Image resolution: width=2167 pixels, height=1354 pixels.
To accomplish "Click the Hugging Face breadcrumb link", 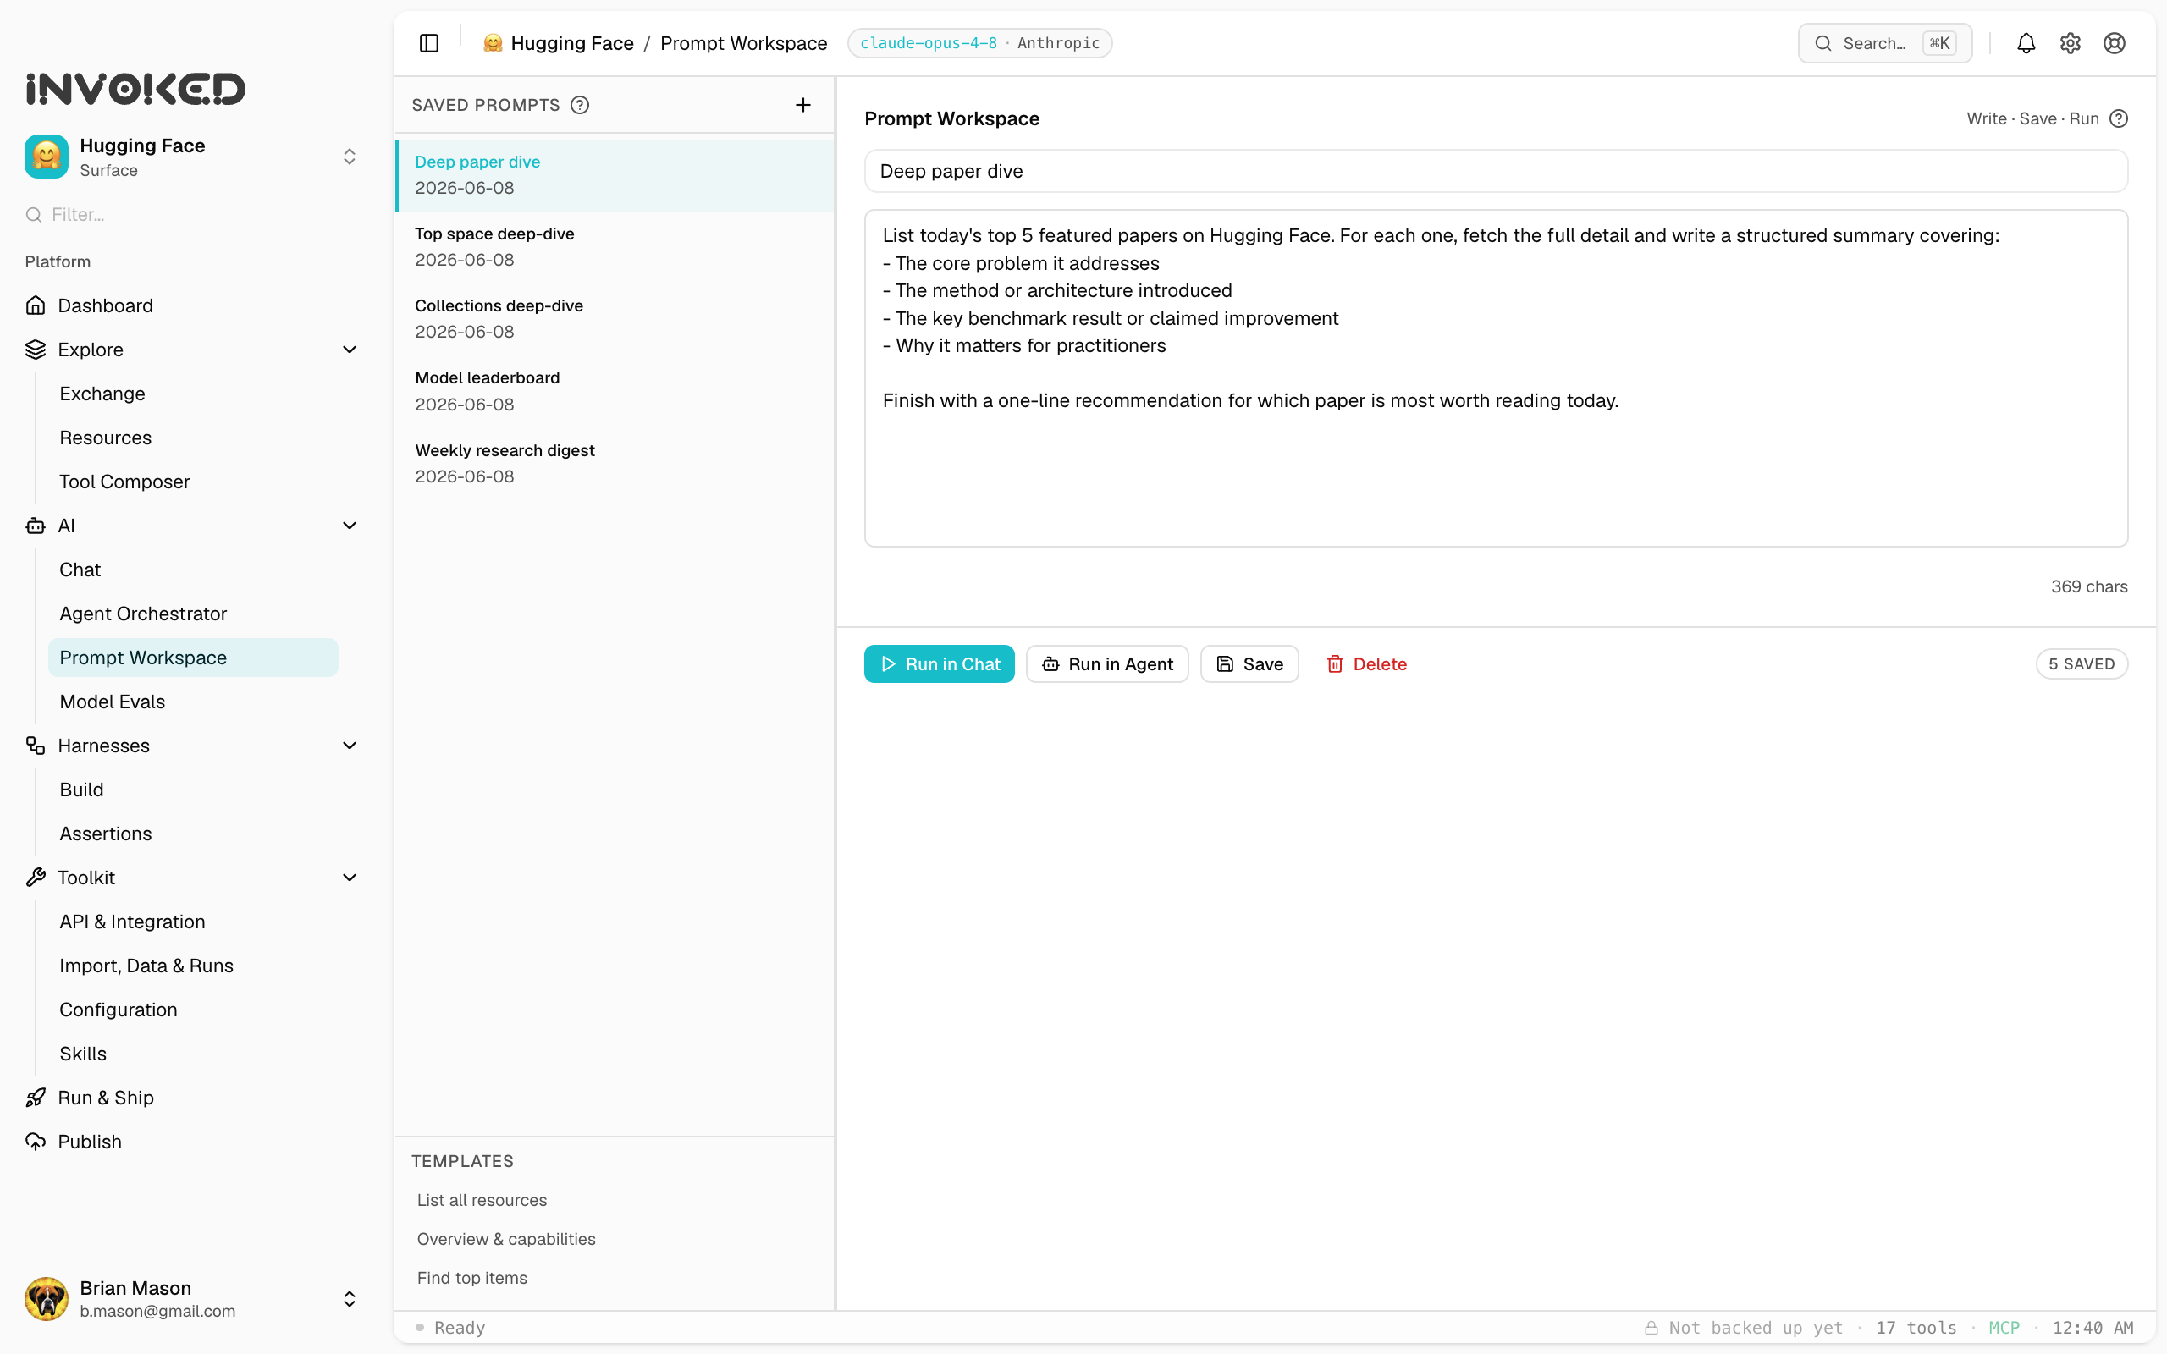I will (x=572, y=43).
